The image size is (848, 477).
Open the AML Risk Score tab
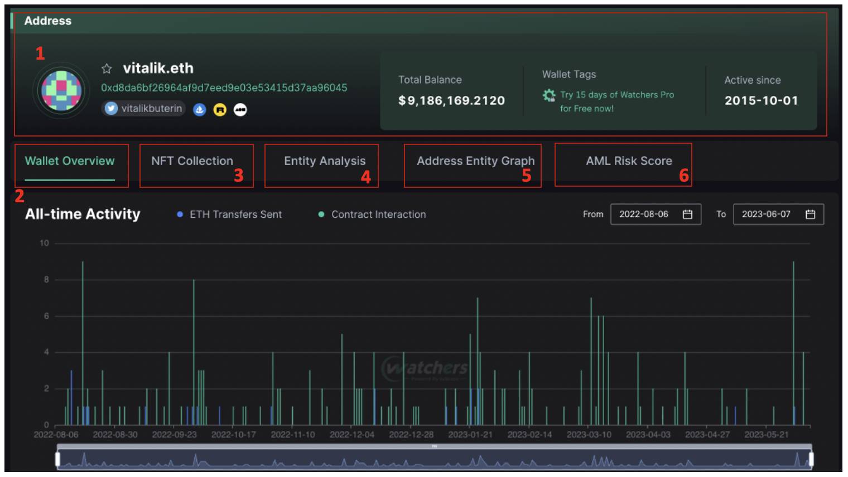pyautogui.click(x=629, y=161)
